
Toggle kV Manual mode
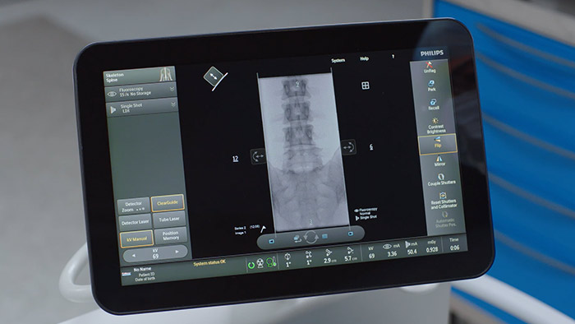pyautogui.click(x=136, y=238)
